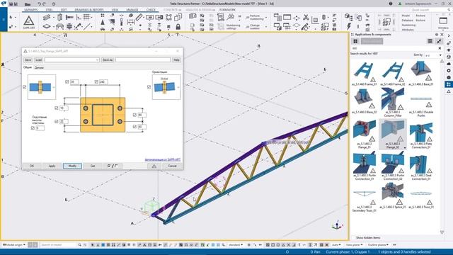Click the OK button in dialog
Image resolution: width=453 pixels, height=255 pixels.
coord(32,166)
